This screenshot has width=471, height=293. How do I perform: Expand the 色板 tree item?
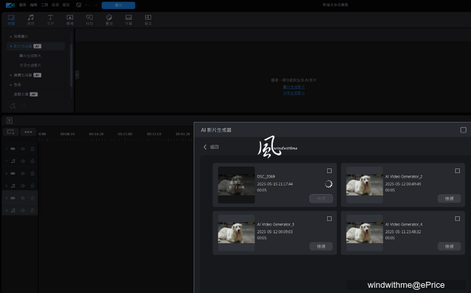point(10,85)
